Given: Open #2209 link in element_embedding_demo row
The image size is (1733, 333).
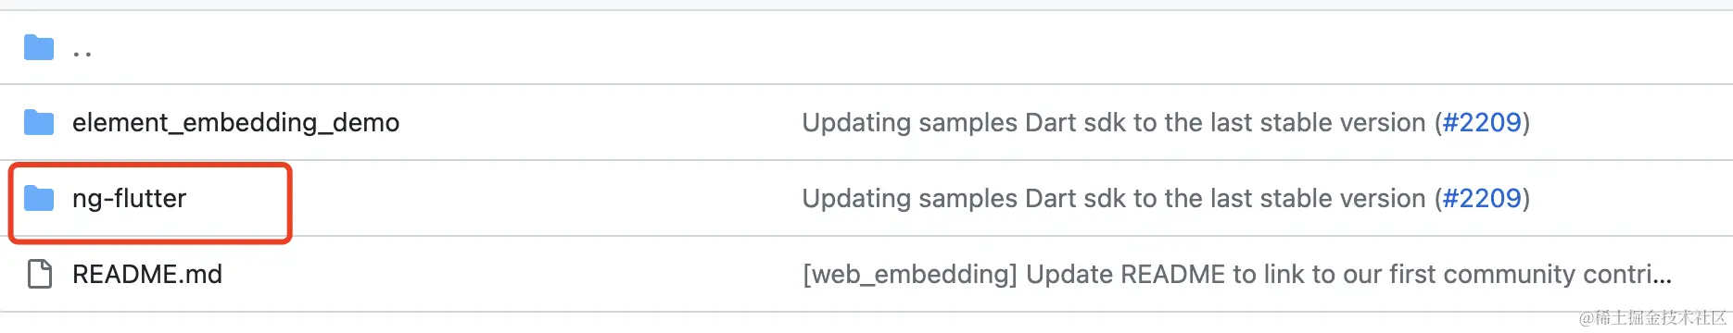Looking at the screenshot, I should [x=1482, y=123].
